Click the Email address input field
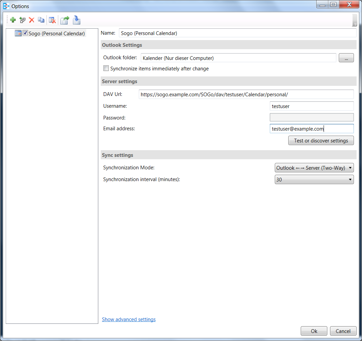Screen dimensions: 362x341 (312, 129)
